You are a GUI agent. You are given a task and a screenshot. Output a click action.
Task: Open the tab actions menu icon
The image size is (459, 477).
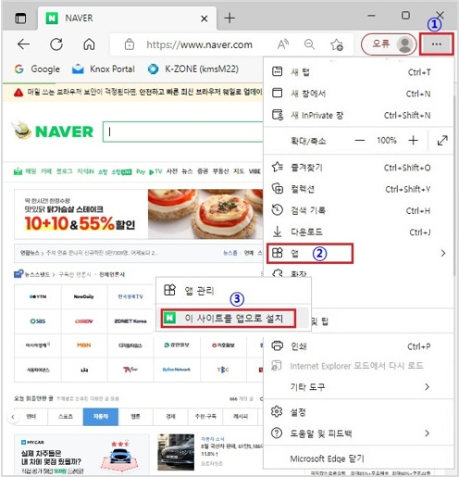coord(20,19)
